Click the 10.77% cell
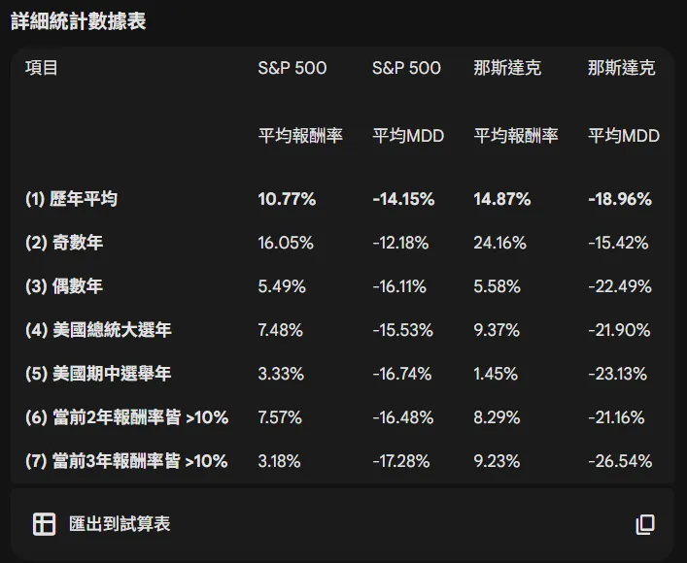The width and height of the screenshot is (687, 563). click(287, 199)
